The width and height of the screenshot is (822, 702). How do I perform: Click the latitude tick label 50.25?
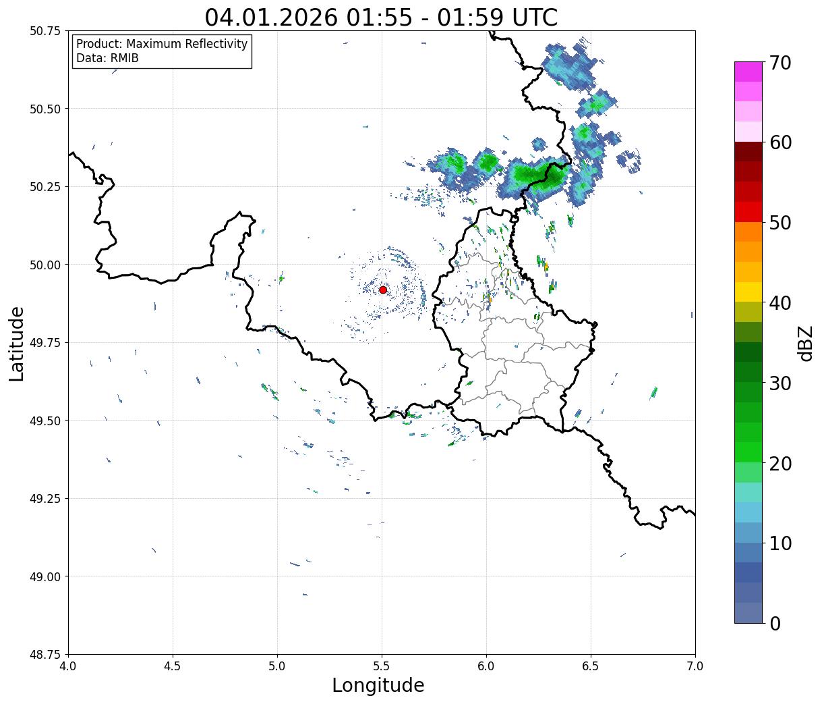[45, 187]
